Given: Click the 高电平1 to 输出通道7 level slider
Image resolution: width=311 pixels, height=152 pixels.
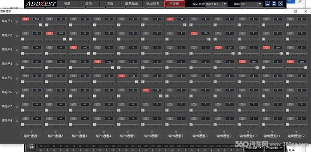Looking at the screenshot, I should coord(176,25).
